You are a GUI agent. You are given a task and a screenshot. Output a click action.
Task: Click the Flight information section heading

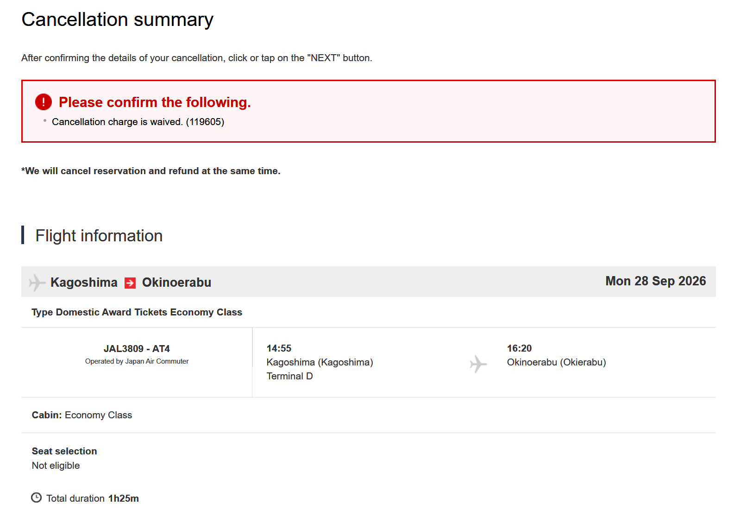tap(99, 236)
